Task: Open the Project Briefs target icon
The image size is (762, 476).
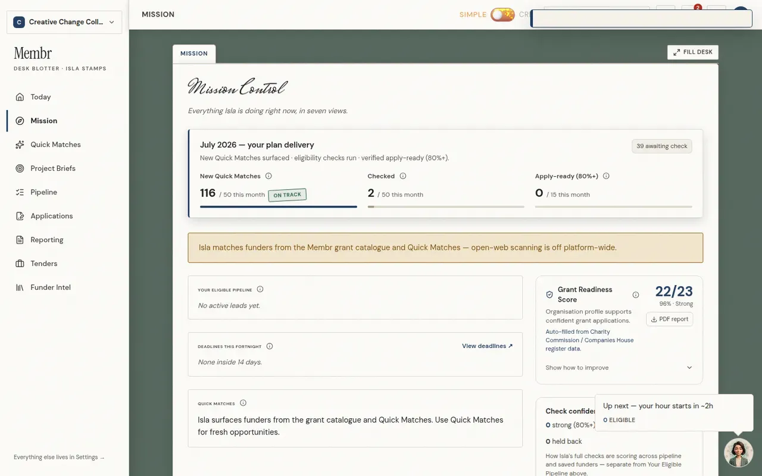Action: click(20, 168)
